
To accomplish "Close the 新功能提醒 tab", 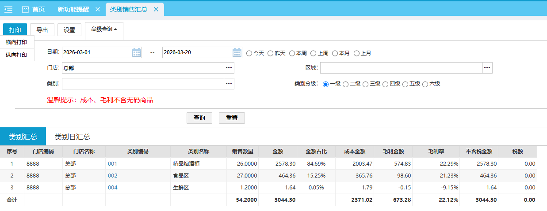I will [97, 9].
